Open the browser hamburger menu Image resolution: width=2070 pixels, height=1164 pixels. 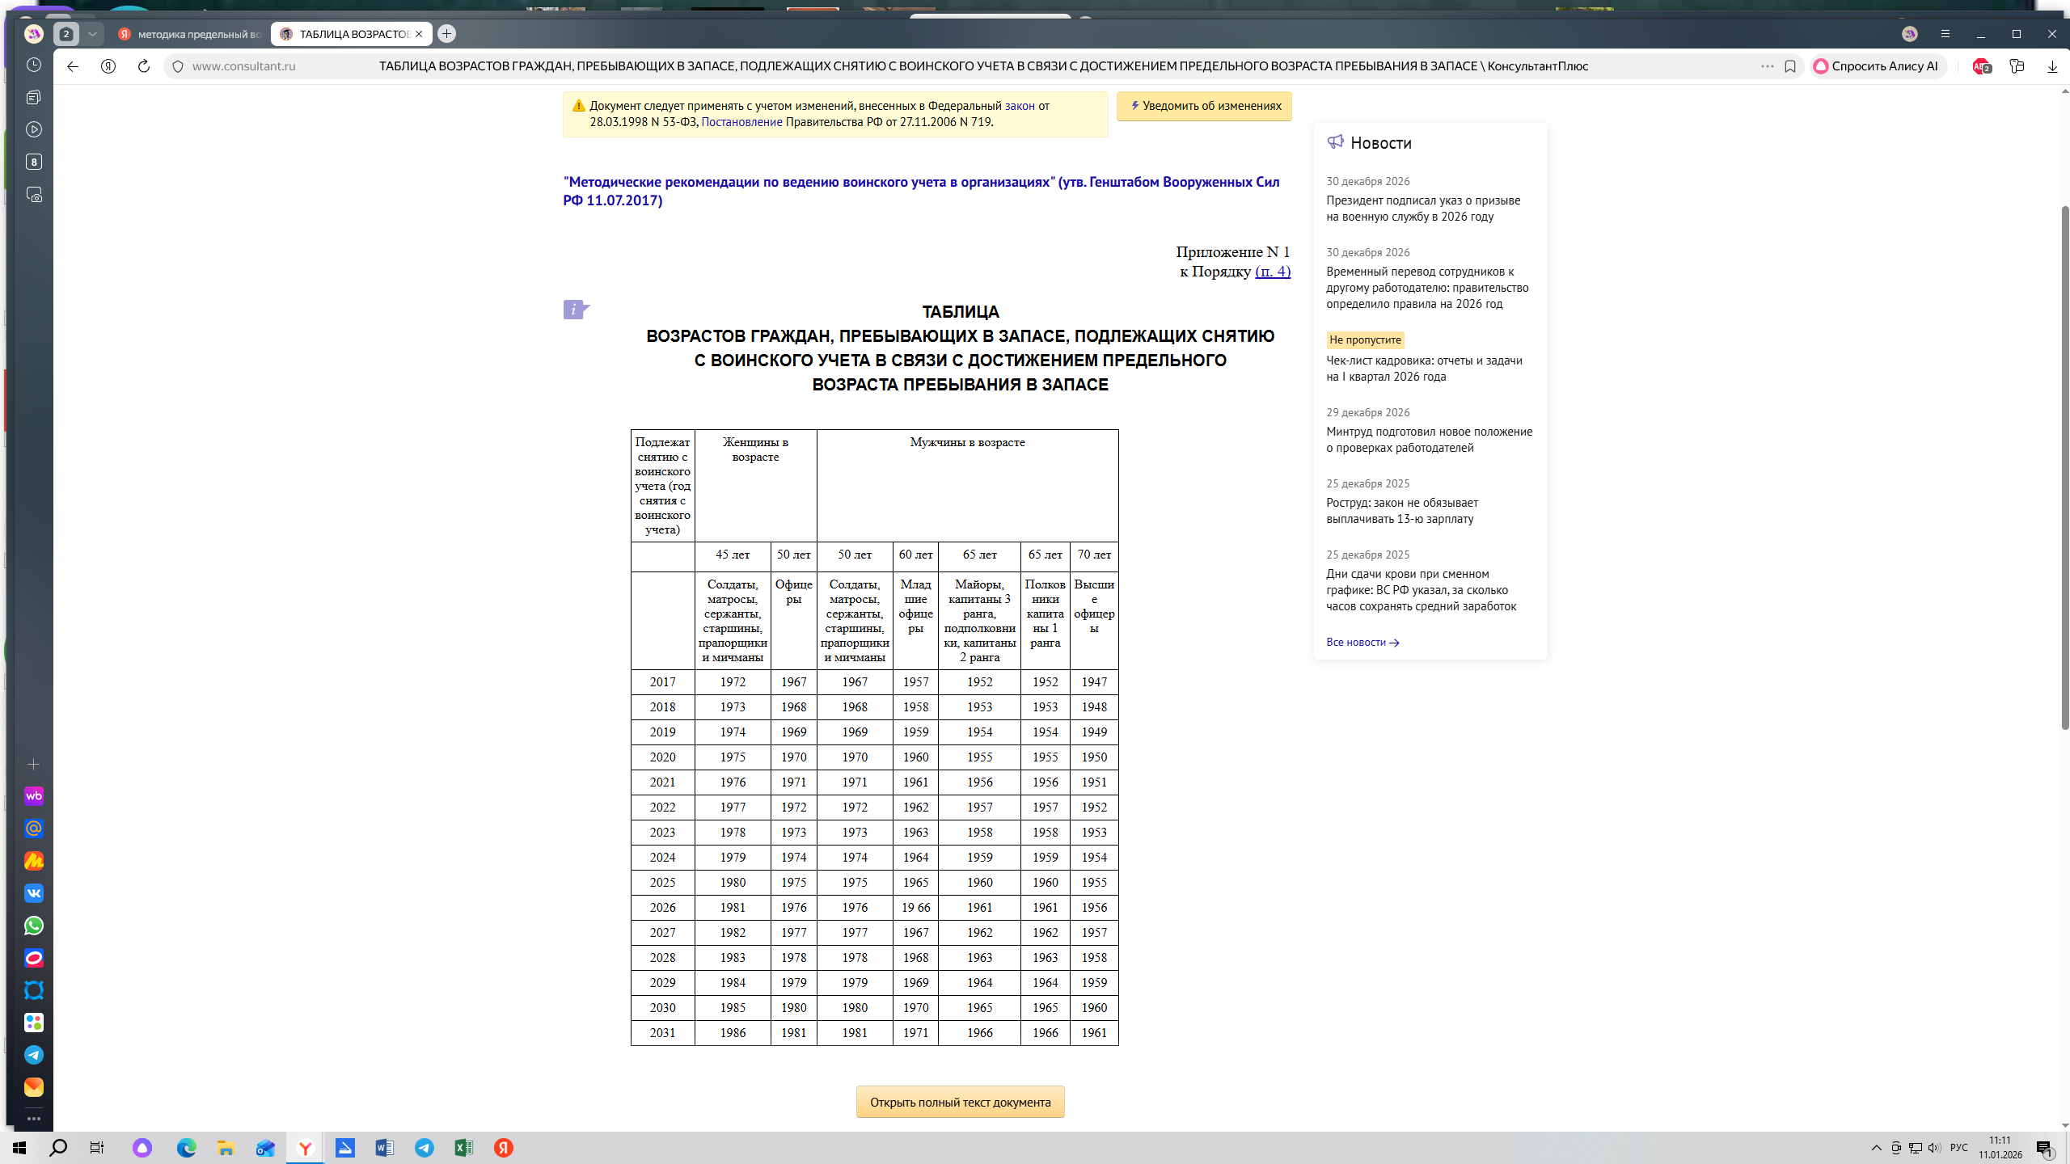(x=1945, y=34)
